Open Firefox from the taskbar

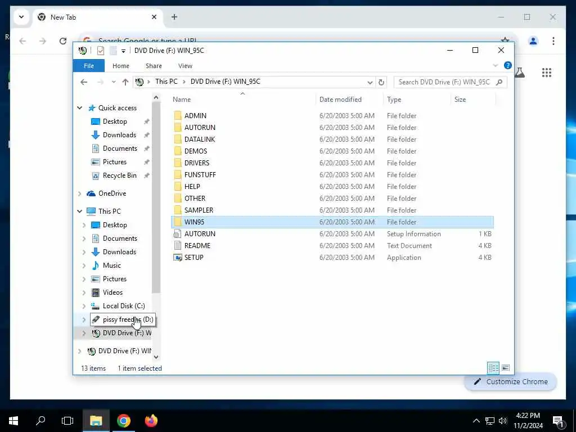tap(151, 421)
